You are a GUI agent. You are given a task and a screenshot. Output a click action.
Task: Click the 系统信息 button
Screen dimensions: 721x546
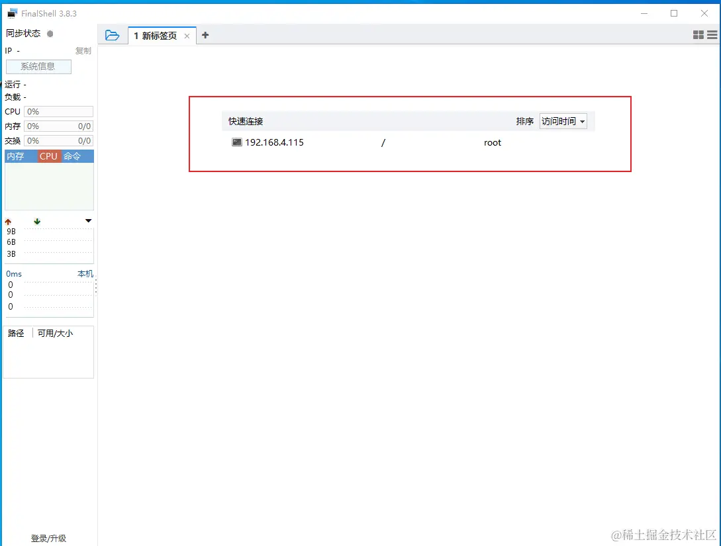point(38,67)
